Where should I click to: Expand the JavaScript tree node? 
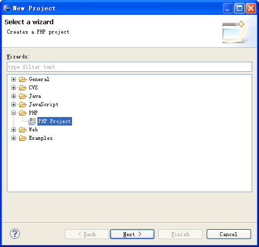(13, 105)
